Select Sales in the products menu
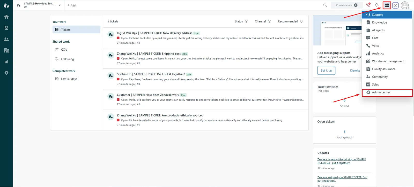Image resolution: width=414 pixels, height=187 pixels. click(387, 84)
